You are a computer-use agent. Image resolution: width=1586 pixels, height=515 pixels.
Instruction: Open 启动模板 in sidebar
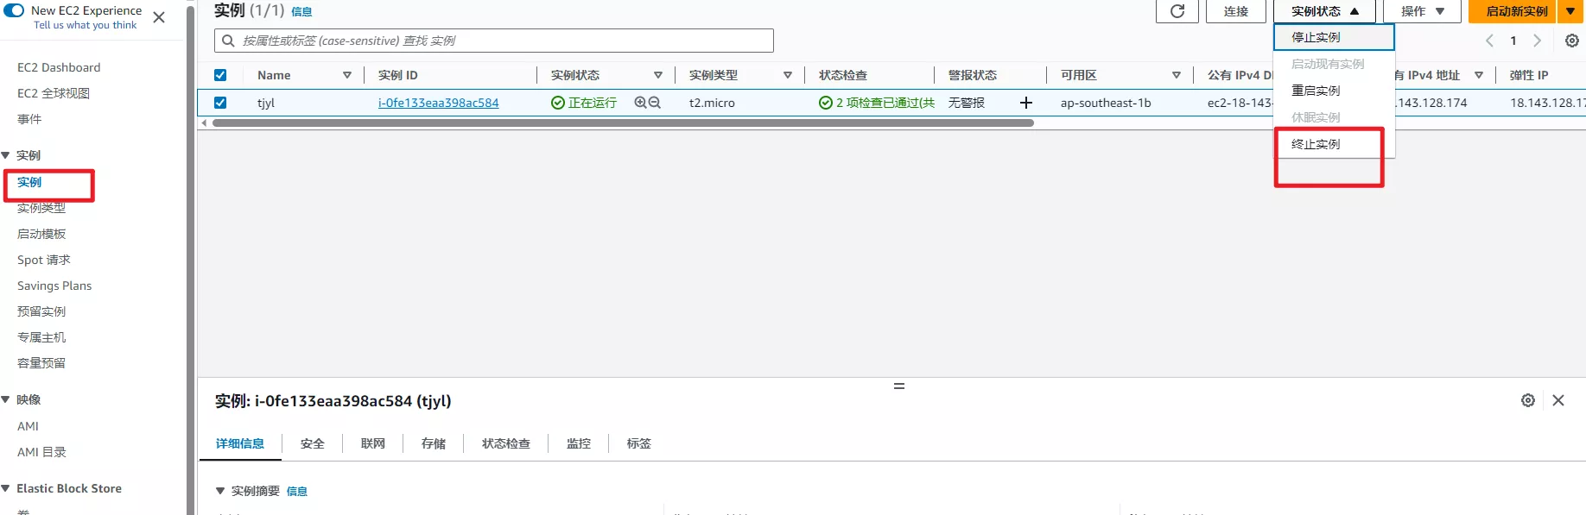click(x=41, y=234)
